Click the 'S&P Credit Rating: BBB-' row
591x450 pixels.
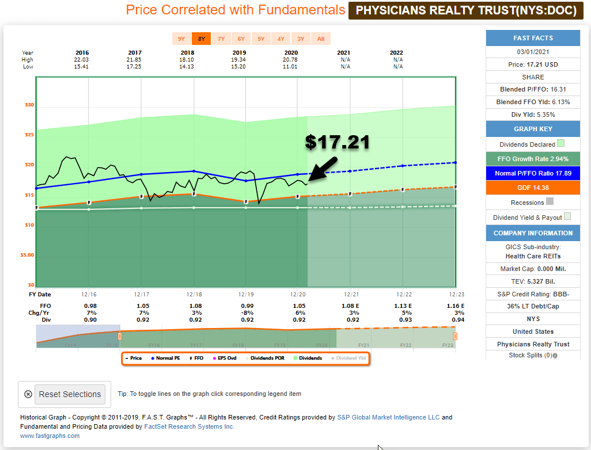[533, 294]
